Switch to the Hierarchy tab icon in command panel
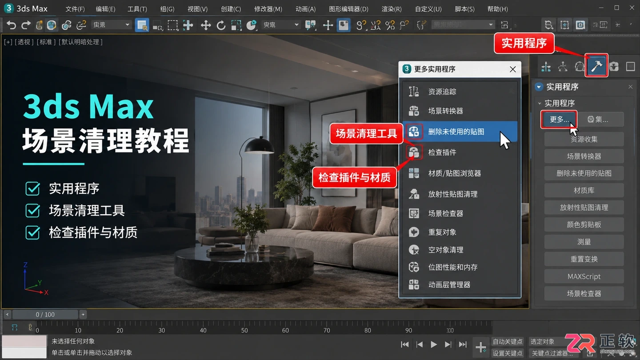This screenshot has width=640, height=360. tap(563, 67)
